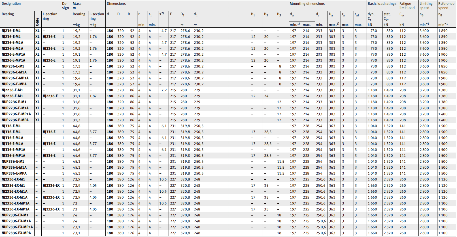
Task: Click the HJ2236-E L-section ring entry
Action: click(50, 96)
